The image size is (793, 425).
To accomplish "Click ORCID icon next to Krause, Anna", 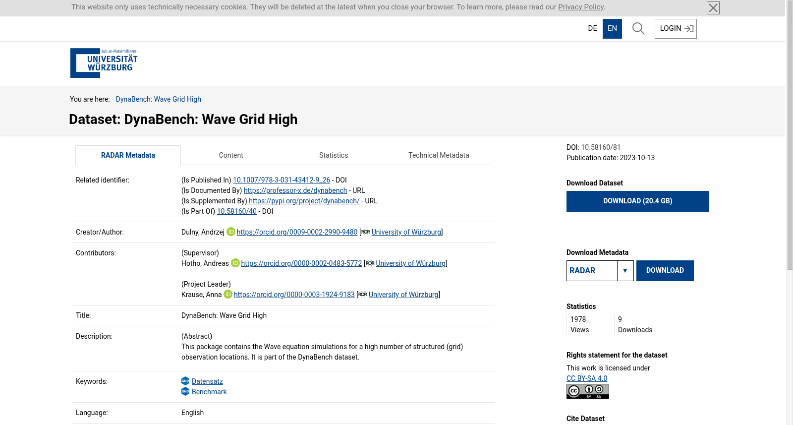I will 228,294.
